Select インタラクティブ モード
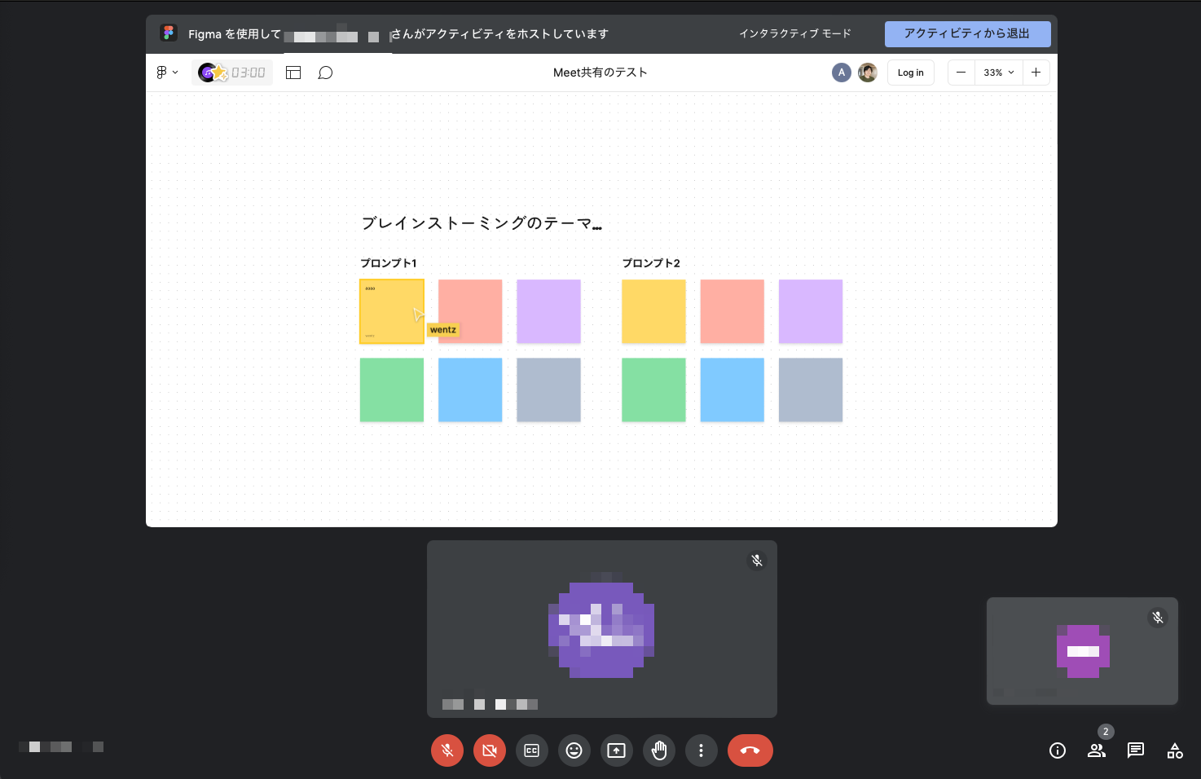The height and width of the screenshot is (779, 1201). click(794, 33)
